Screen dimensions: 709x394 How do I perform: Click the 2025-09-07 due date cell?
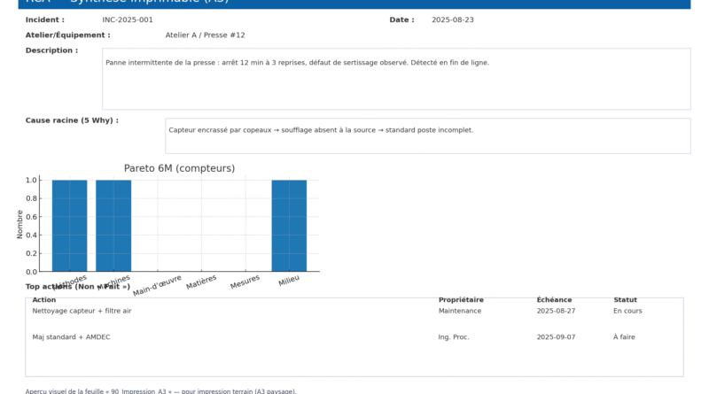[x=556, y=337]
